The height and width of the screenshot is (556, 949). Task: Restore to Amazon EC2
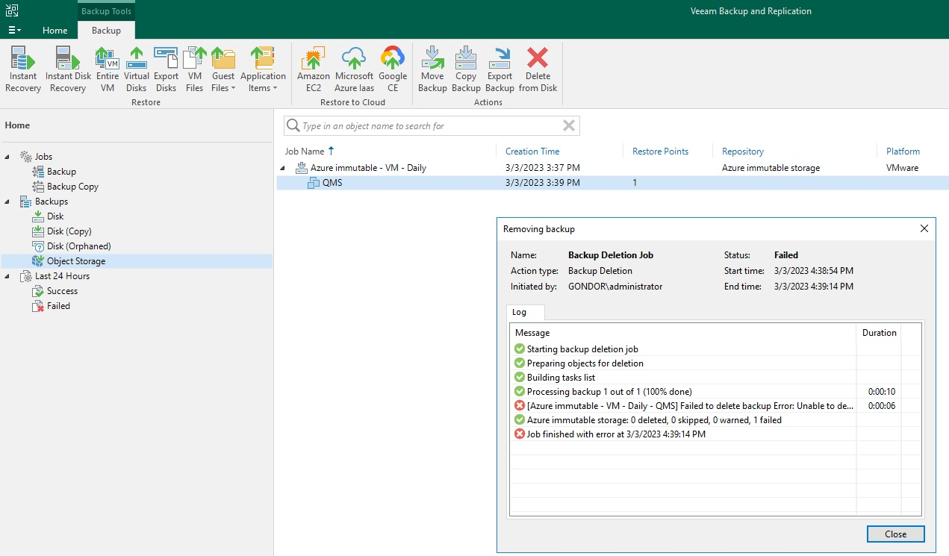314,69
